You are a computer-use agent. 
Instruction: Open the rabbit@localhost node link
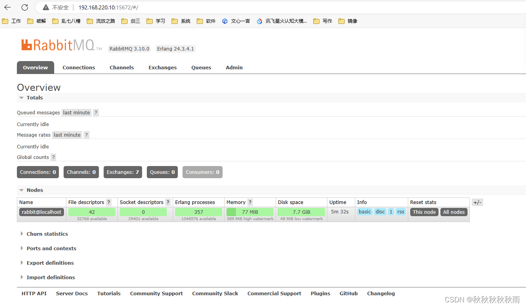(42, 212)
